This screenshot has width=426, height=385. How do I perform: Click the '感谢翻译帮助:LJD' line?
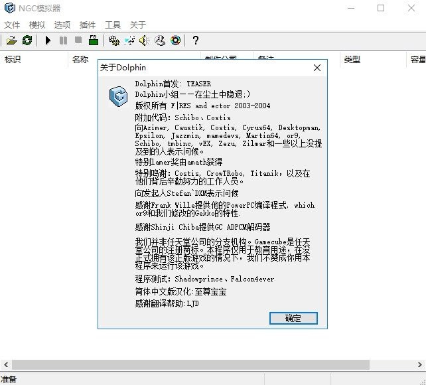tap(167, 303)
